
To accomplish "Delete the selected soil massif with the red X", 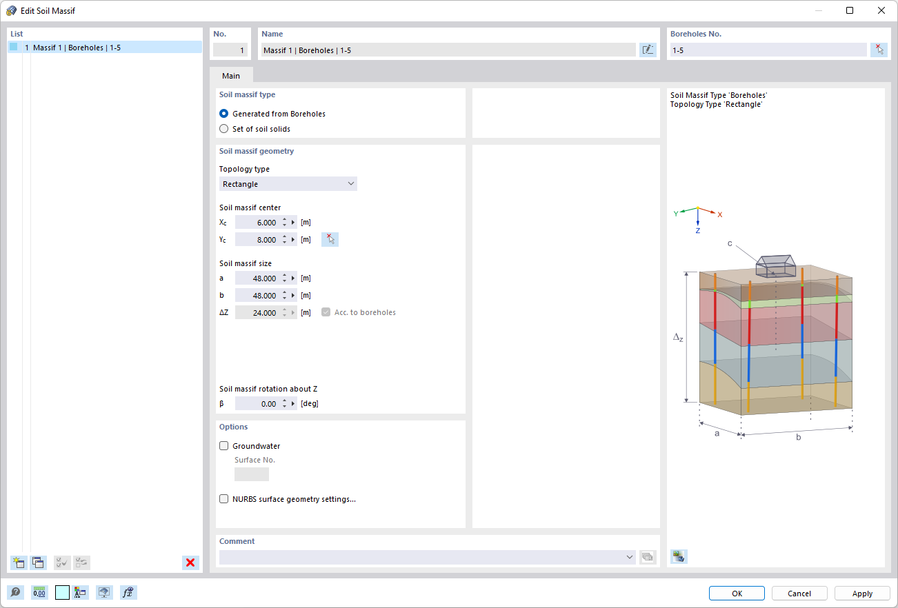I will [190, 563].
